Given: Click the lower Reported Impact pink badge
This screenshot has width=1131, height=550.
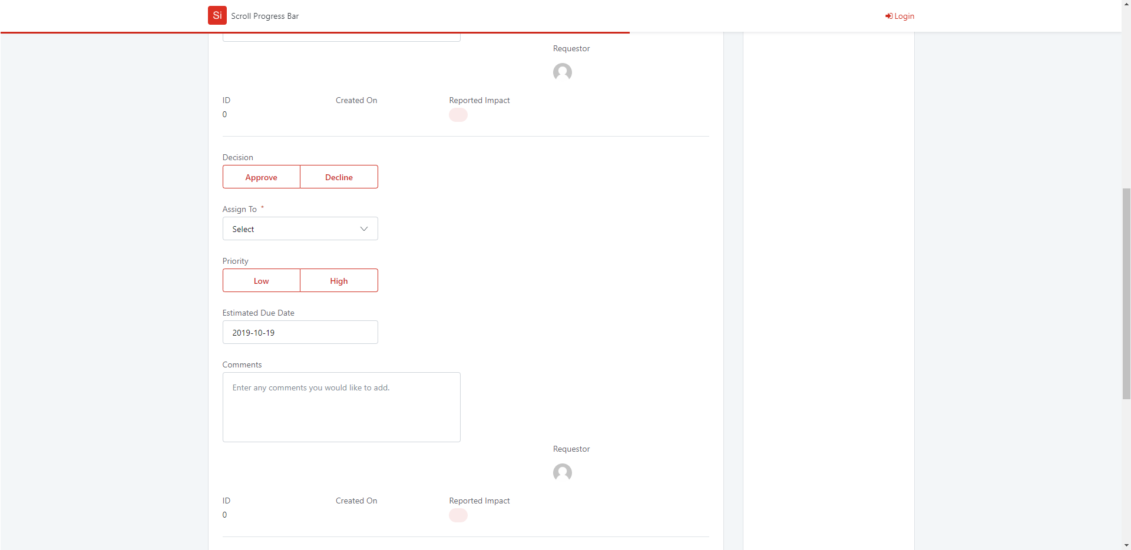Looking at the screenshot, I should click(458, 515).
